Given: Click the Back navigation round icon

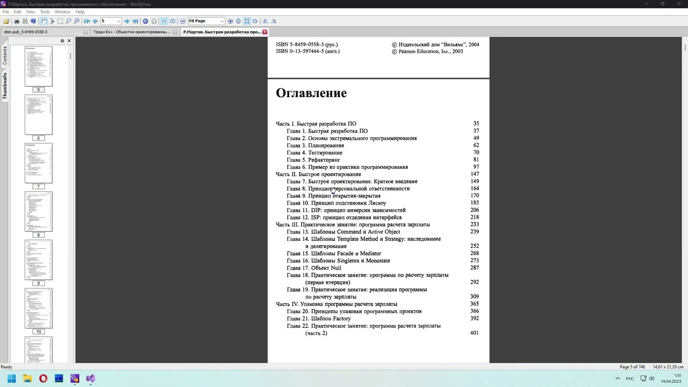Looking at the screenshot, I should 145,21.
